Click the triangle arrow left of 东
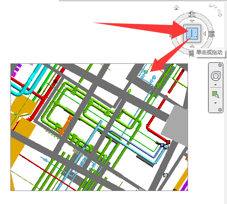The width and height of the screenshot is (227, 204). tap(204, 34)
